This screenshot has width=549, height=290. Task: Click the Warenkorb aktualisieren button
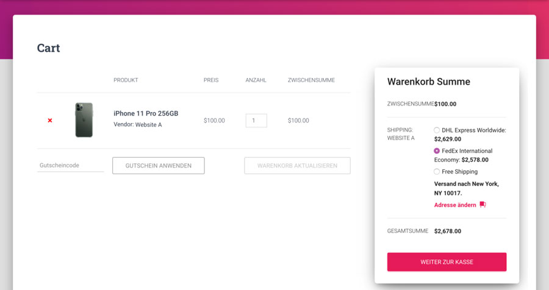click(297, 166)
